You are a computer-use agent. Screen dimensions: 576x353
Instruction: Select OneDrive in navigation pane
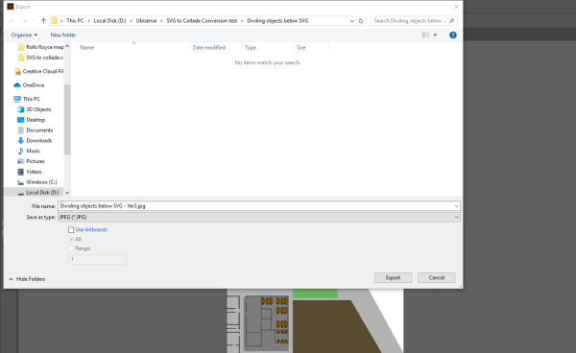[x=30, y=85]
